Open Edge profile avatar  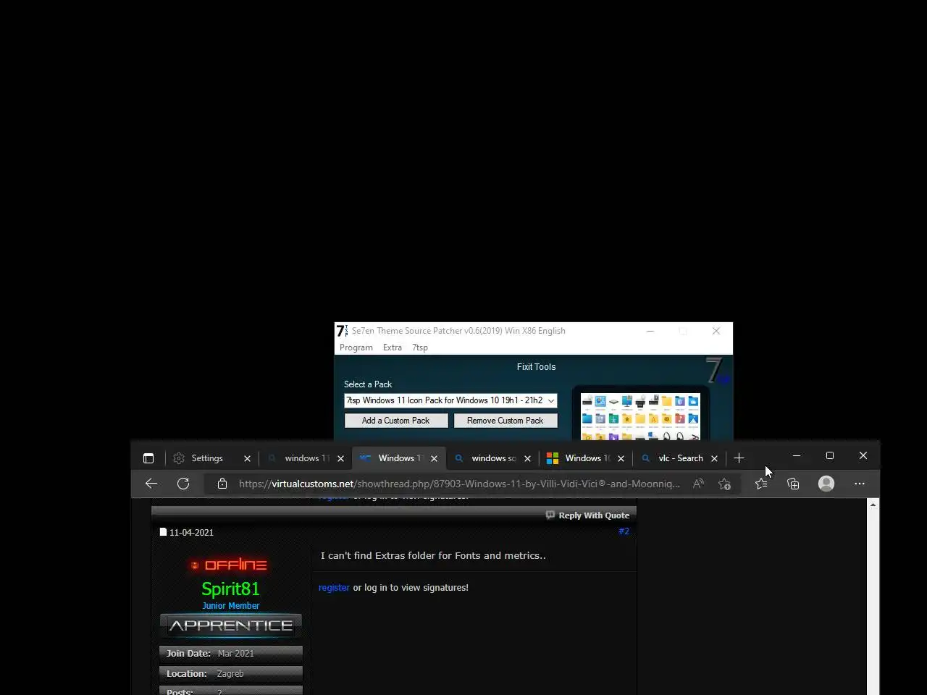coord(826,484)
